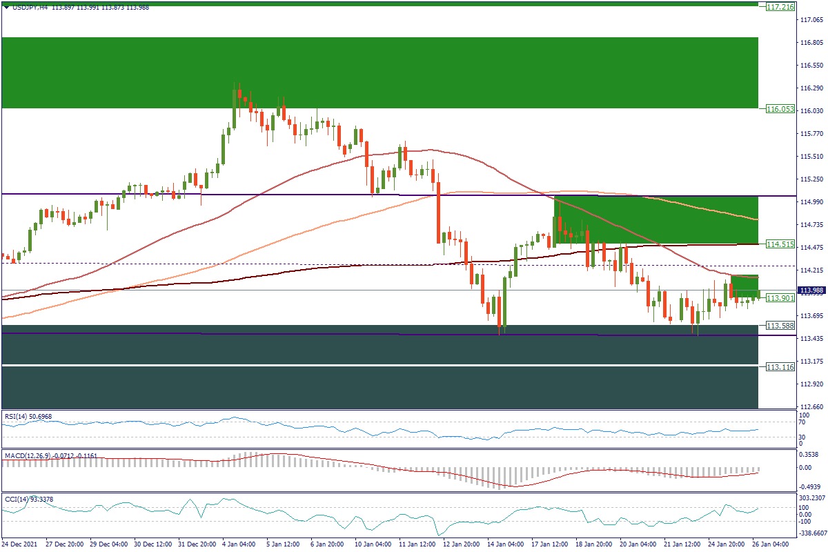Click the 113.116 support zone label

[x=780, y=367]
